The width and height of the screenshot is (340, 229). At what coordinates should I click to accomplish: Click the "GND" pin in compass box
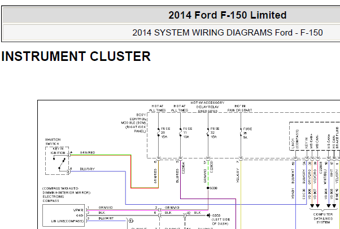click(80, 215)
